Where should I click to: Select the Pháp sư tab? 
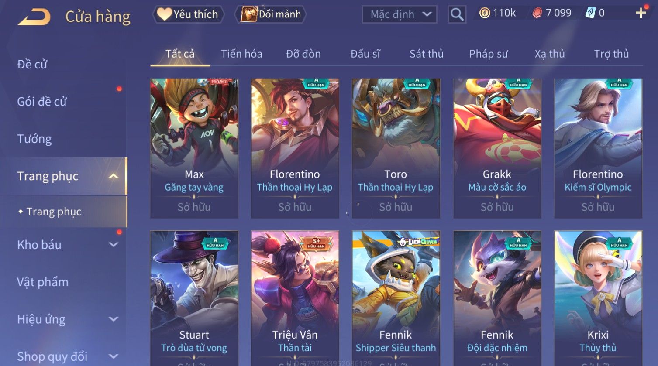[488, 54]
